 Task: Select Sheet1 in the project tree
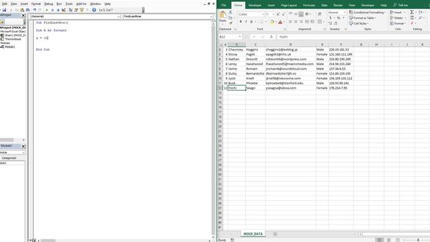(15, 36)
